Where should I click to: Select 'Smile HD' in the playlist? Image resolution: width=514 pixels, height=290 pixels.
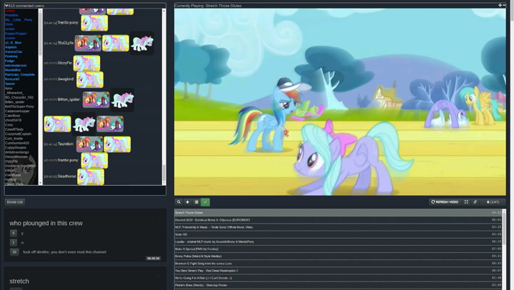(182, 234)
